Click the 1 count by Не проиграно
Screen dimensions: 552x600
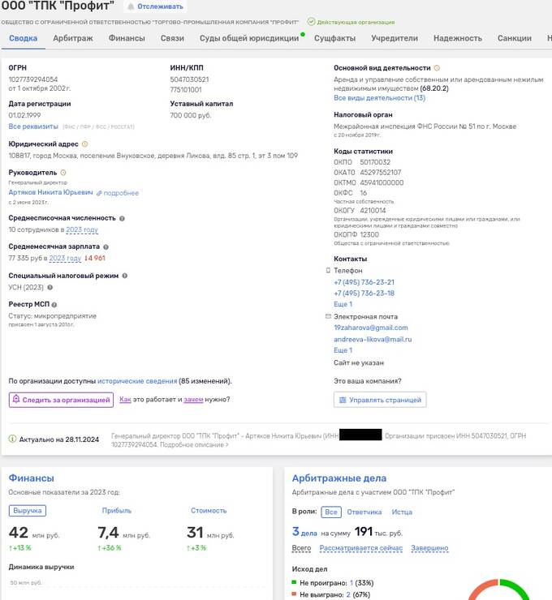coord(351,583)
